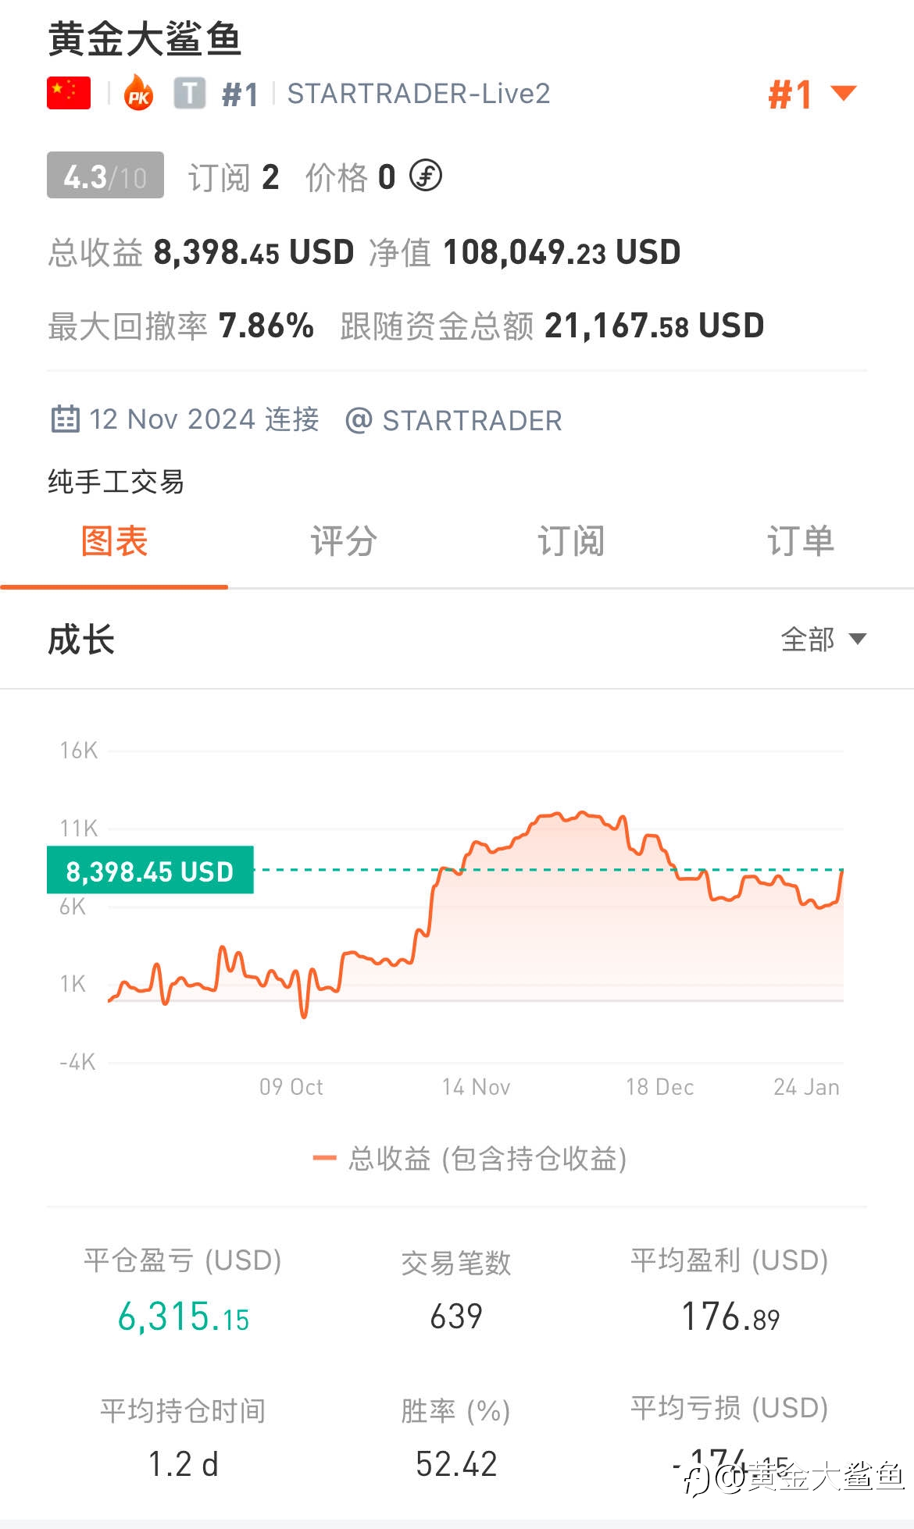Viewport: 914px width, 1529px height.
Task: Switch to the 评分 tab
Action: click(x=343, y=541)
